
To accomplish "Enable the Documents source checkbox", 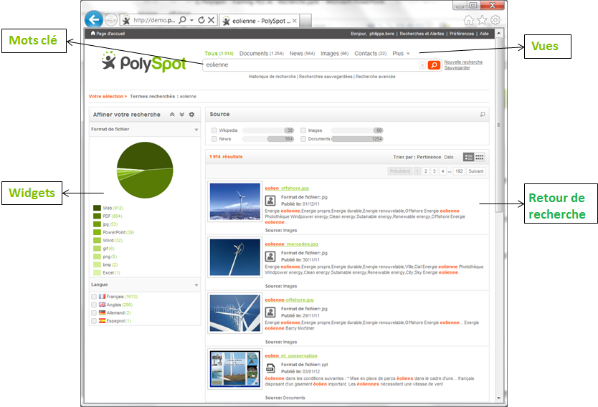I will tap(303, 139).
